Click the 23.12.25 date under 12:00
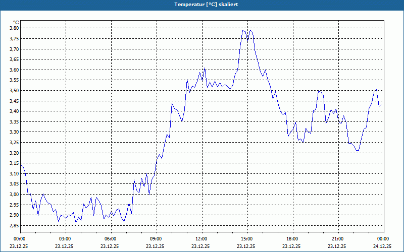Image resolution: width=404 pixels, height=252 pixels. click(x=200, y=246)
